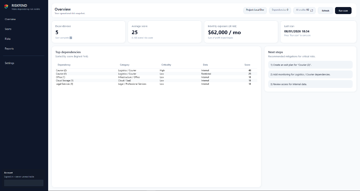360x191 pixels.
Task: Click the Project: Local Dev pill
Action: tap(255, 10)
